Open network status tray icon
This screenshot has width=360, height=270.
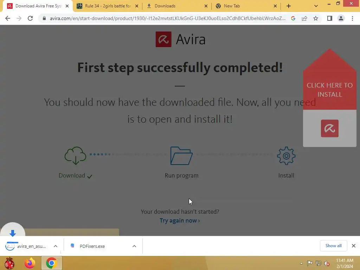click(x=318, y=263)
